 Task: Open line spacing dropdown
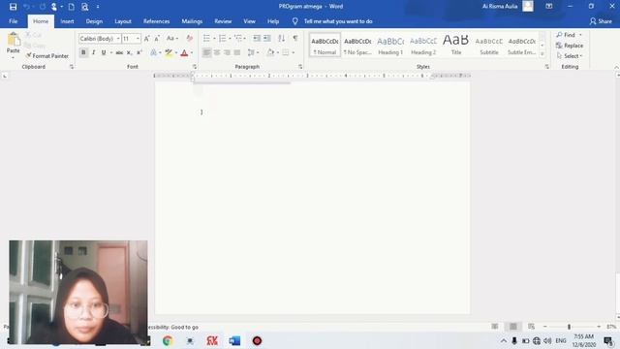pos(253,52)
